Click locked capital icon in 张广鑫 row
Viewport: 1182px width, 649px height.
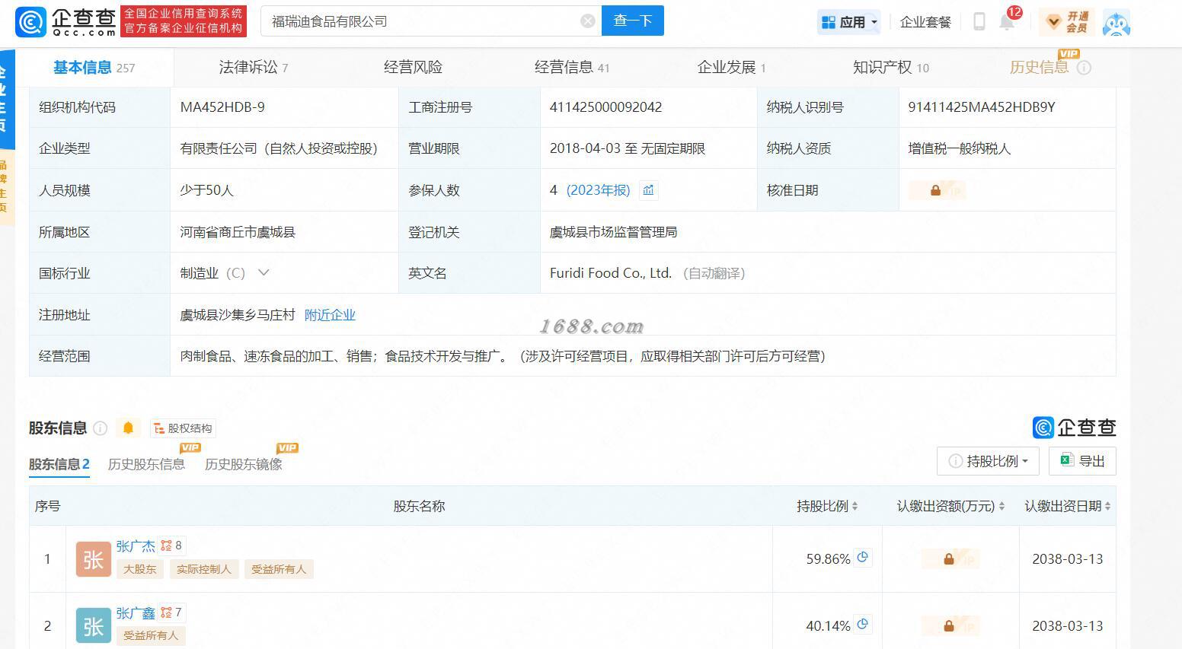pos(950,626)
